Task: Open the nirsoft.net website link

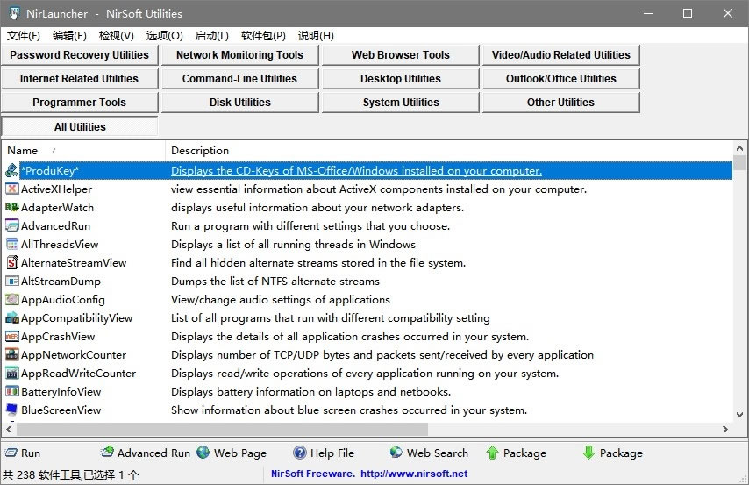Action: pos(414,474)
